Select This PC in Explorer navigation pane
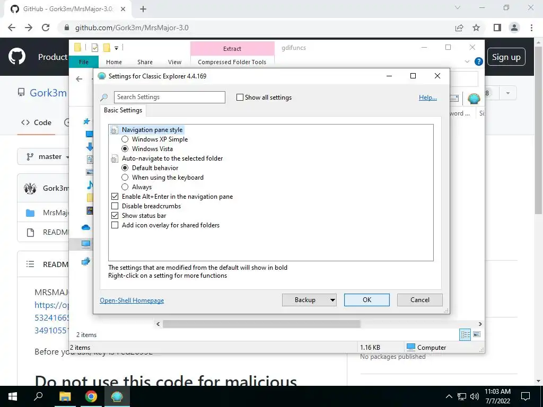Image resolution: width=543 pixels, height=407 pixels. point(86,244)
